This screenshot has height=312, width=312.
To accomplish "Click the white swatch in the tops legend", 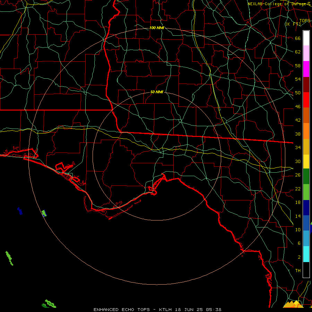I will pos(306,38).
